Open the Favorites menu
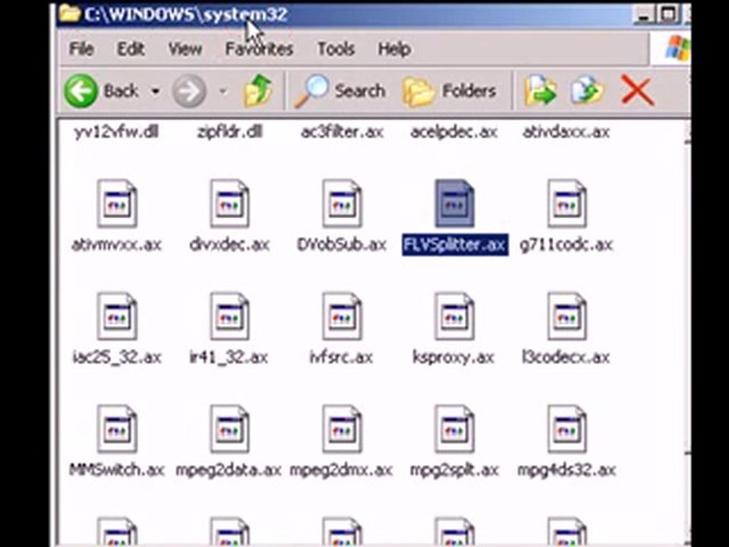The image size is (729, 547). click(259, 49)
